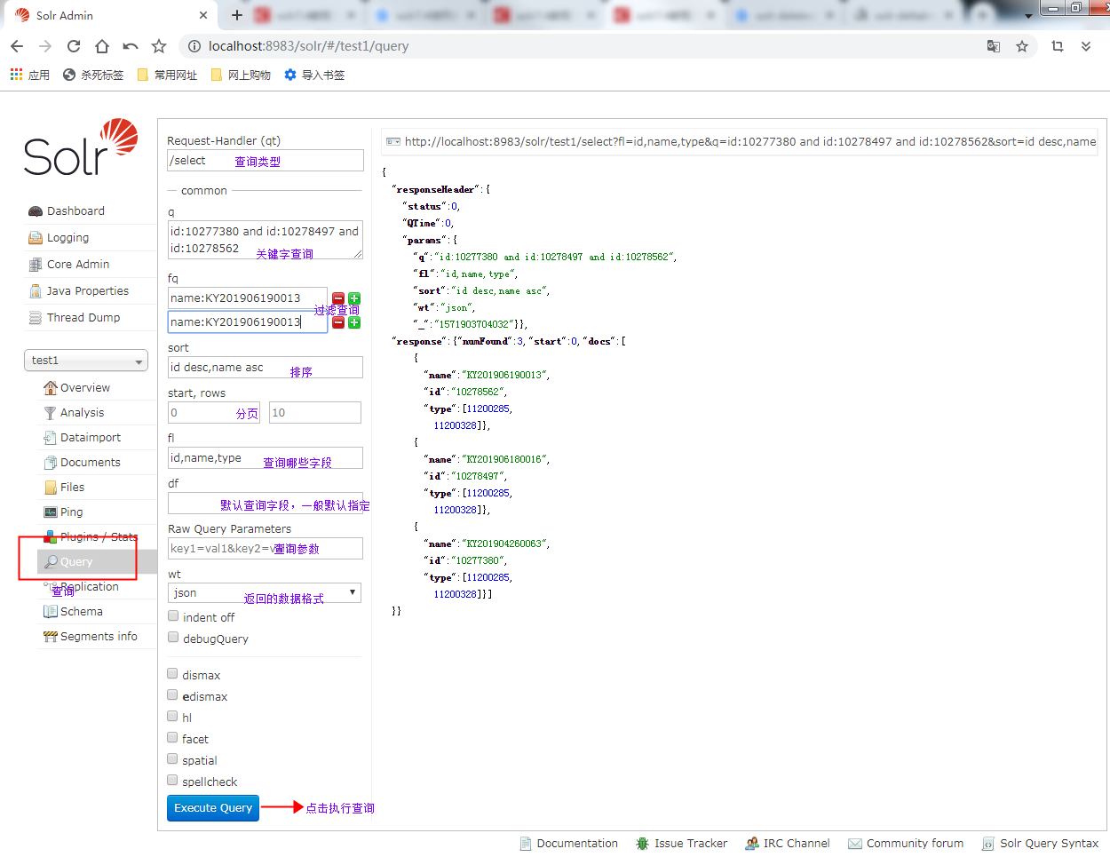Open the generated query URL link

tap(741, 141)
